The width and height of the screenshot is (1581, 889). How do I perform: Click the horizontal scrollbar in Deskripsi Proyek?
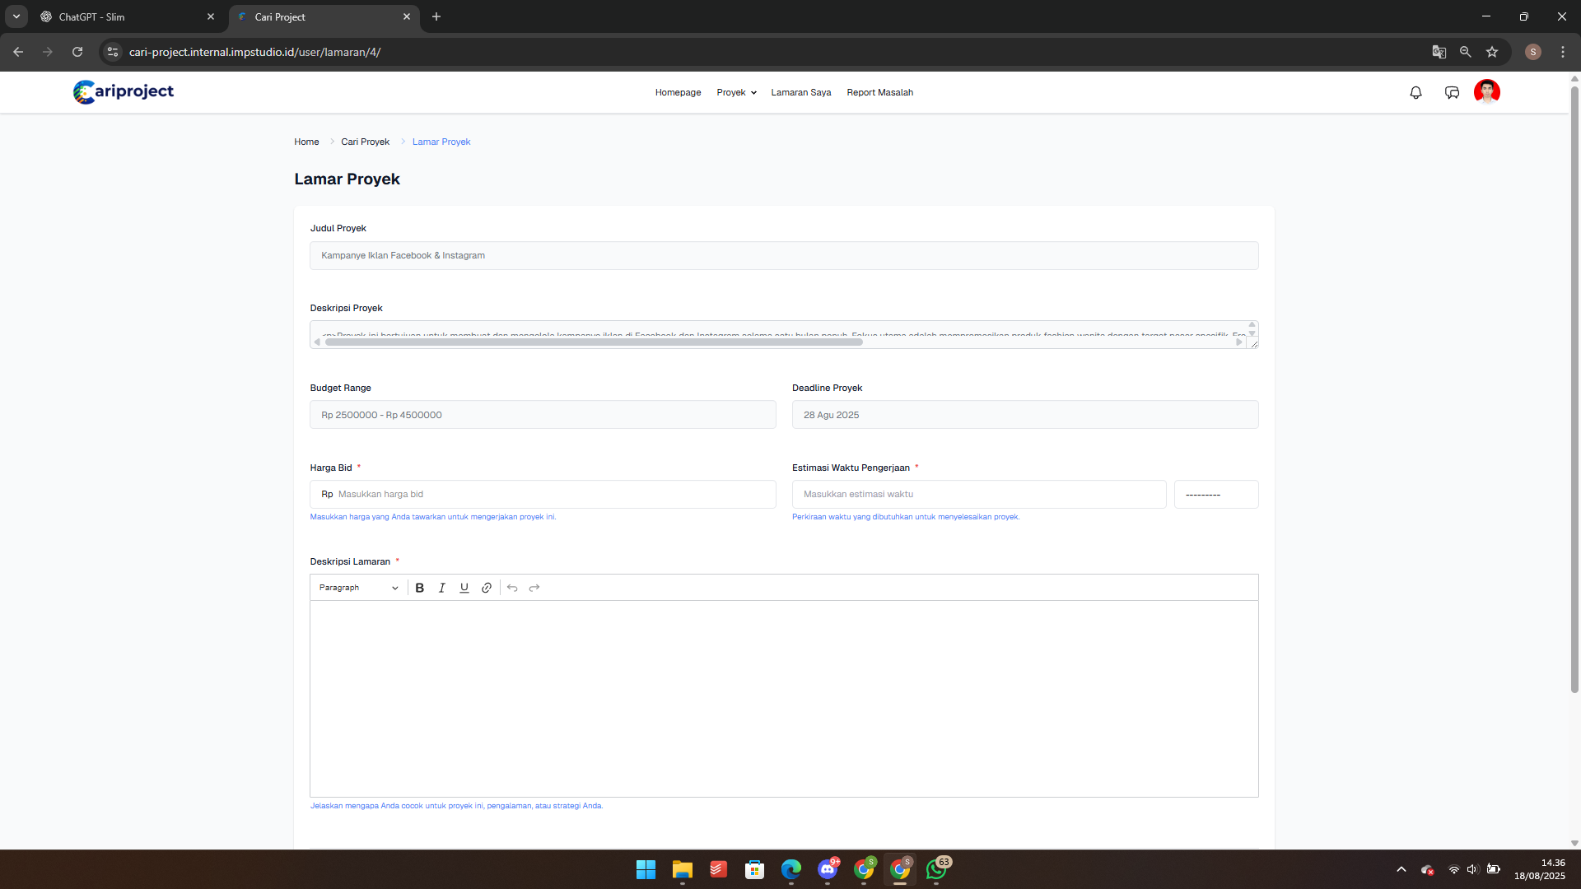coord(593,342)
